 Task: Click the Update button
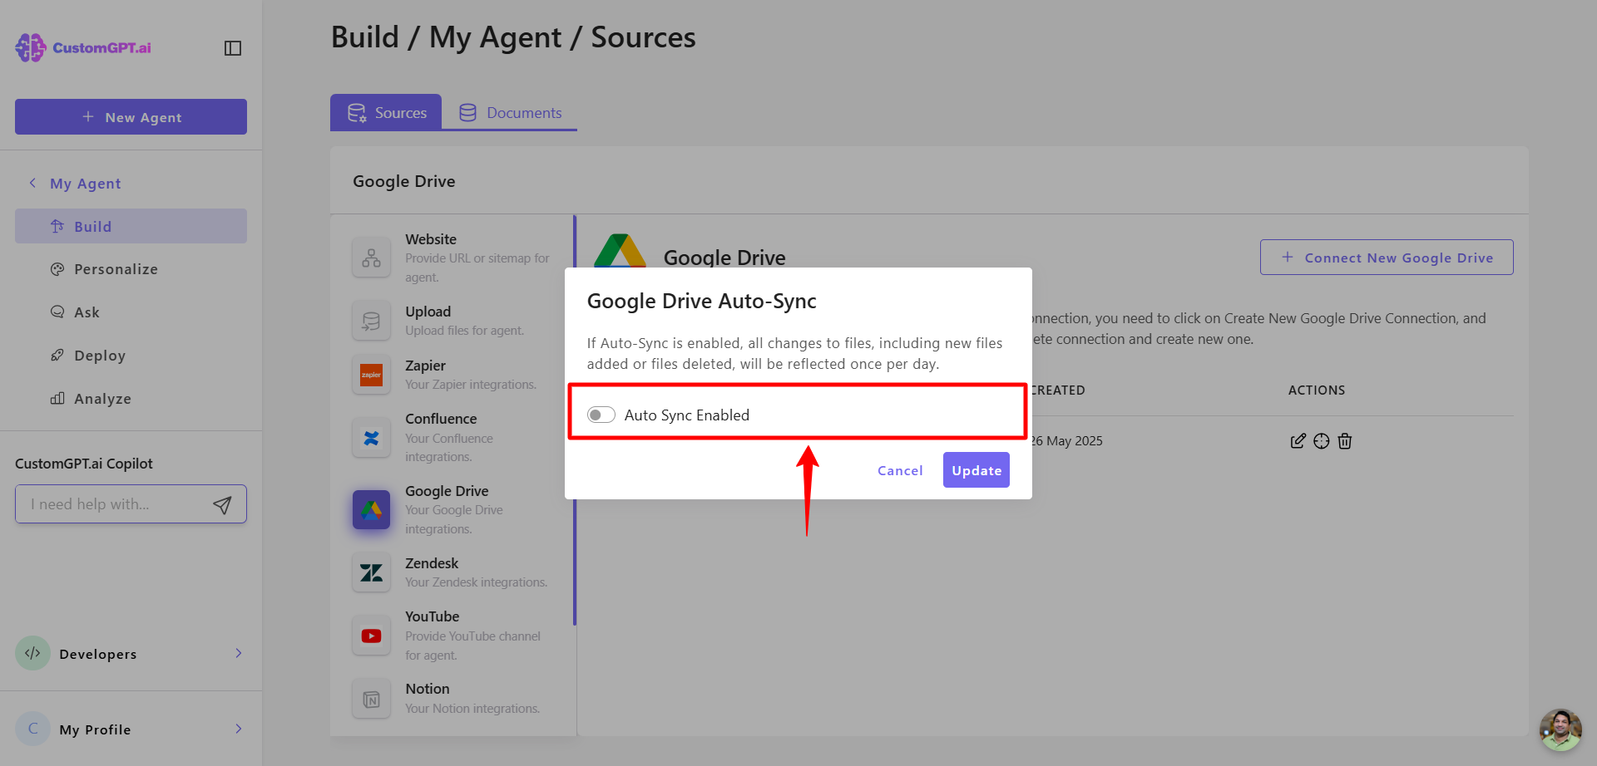click(x=976, y=470)
